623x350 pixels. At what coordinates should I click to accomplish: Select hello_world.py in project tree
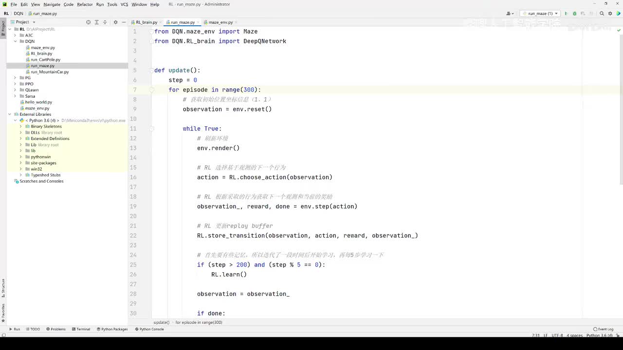coord(38,102)
